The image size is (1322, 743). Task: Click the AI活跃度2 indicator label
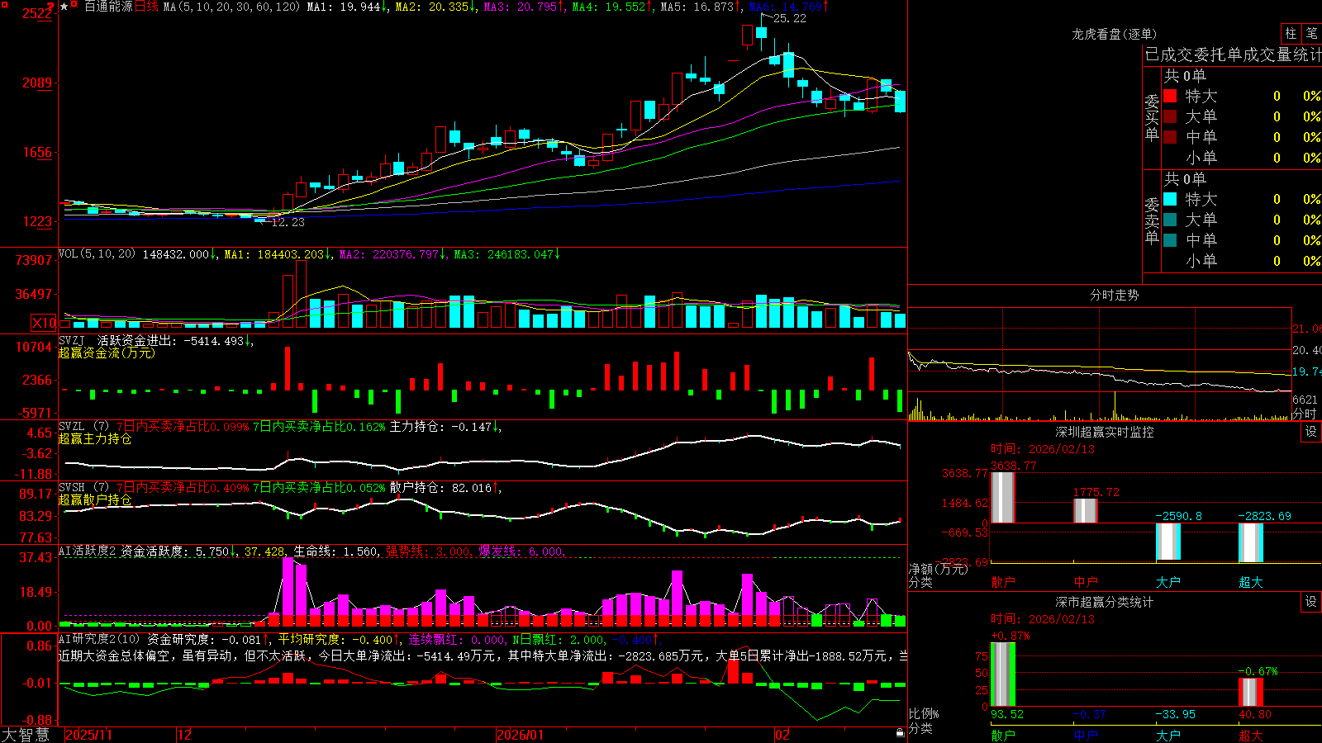click(88, 551)
